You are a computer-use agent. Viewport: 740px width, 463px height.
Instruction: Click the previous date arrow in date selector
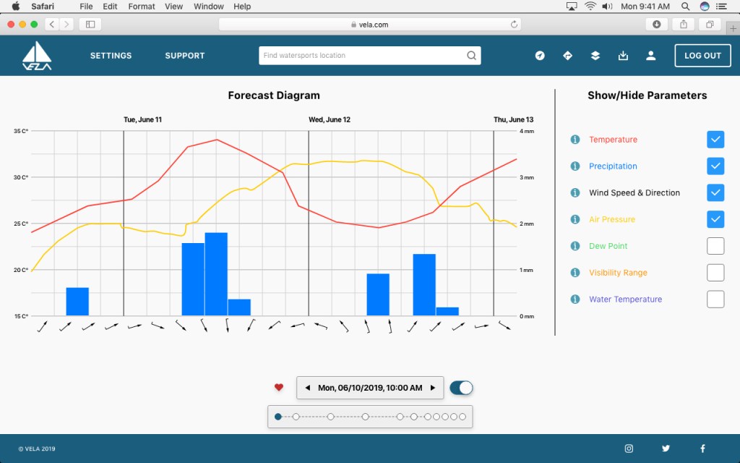tap(307, 388)
